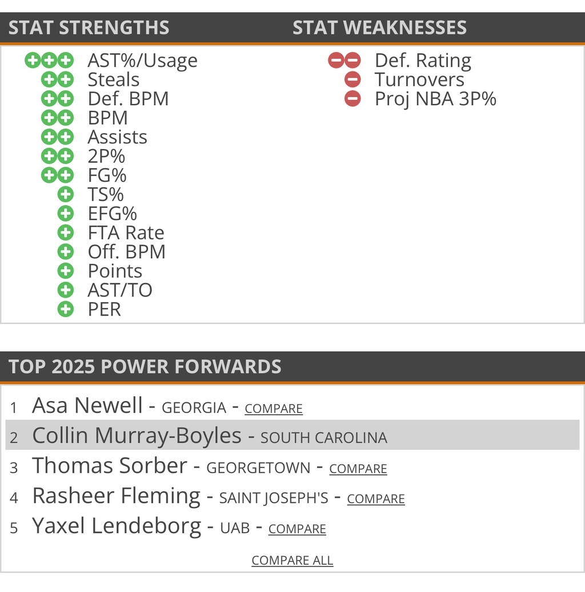
Task: Compare with Rasheer Fleming
Action: (x=376, y=499)
